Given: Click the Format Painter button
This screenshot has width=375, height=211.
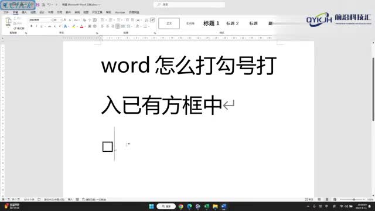Looking at the screenshot, I should pos(19,28).
